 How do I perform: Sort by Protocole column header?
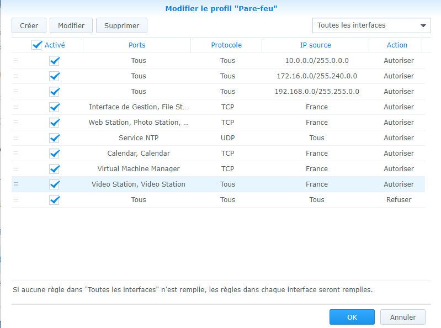226,45
